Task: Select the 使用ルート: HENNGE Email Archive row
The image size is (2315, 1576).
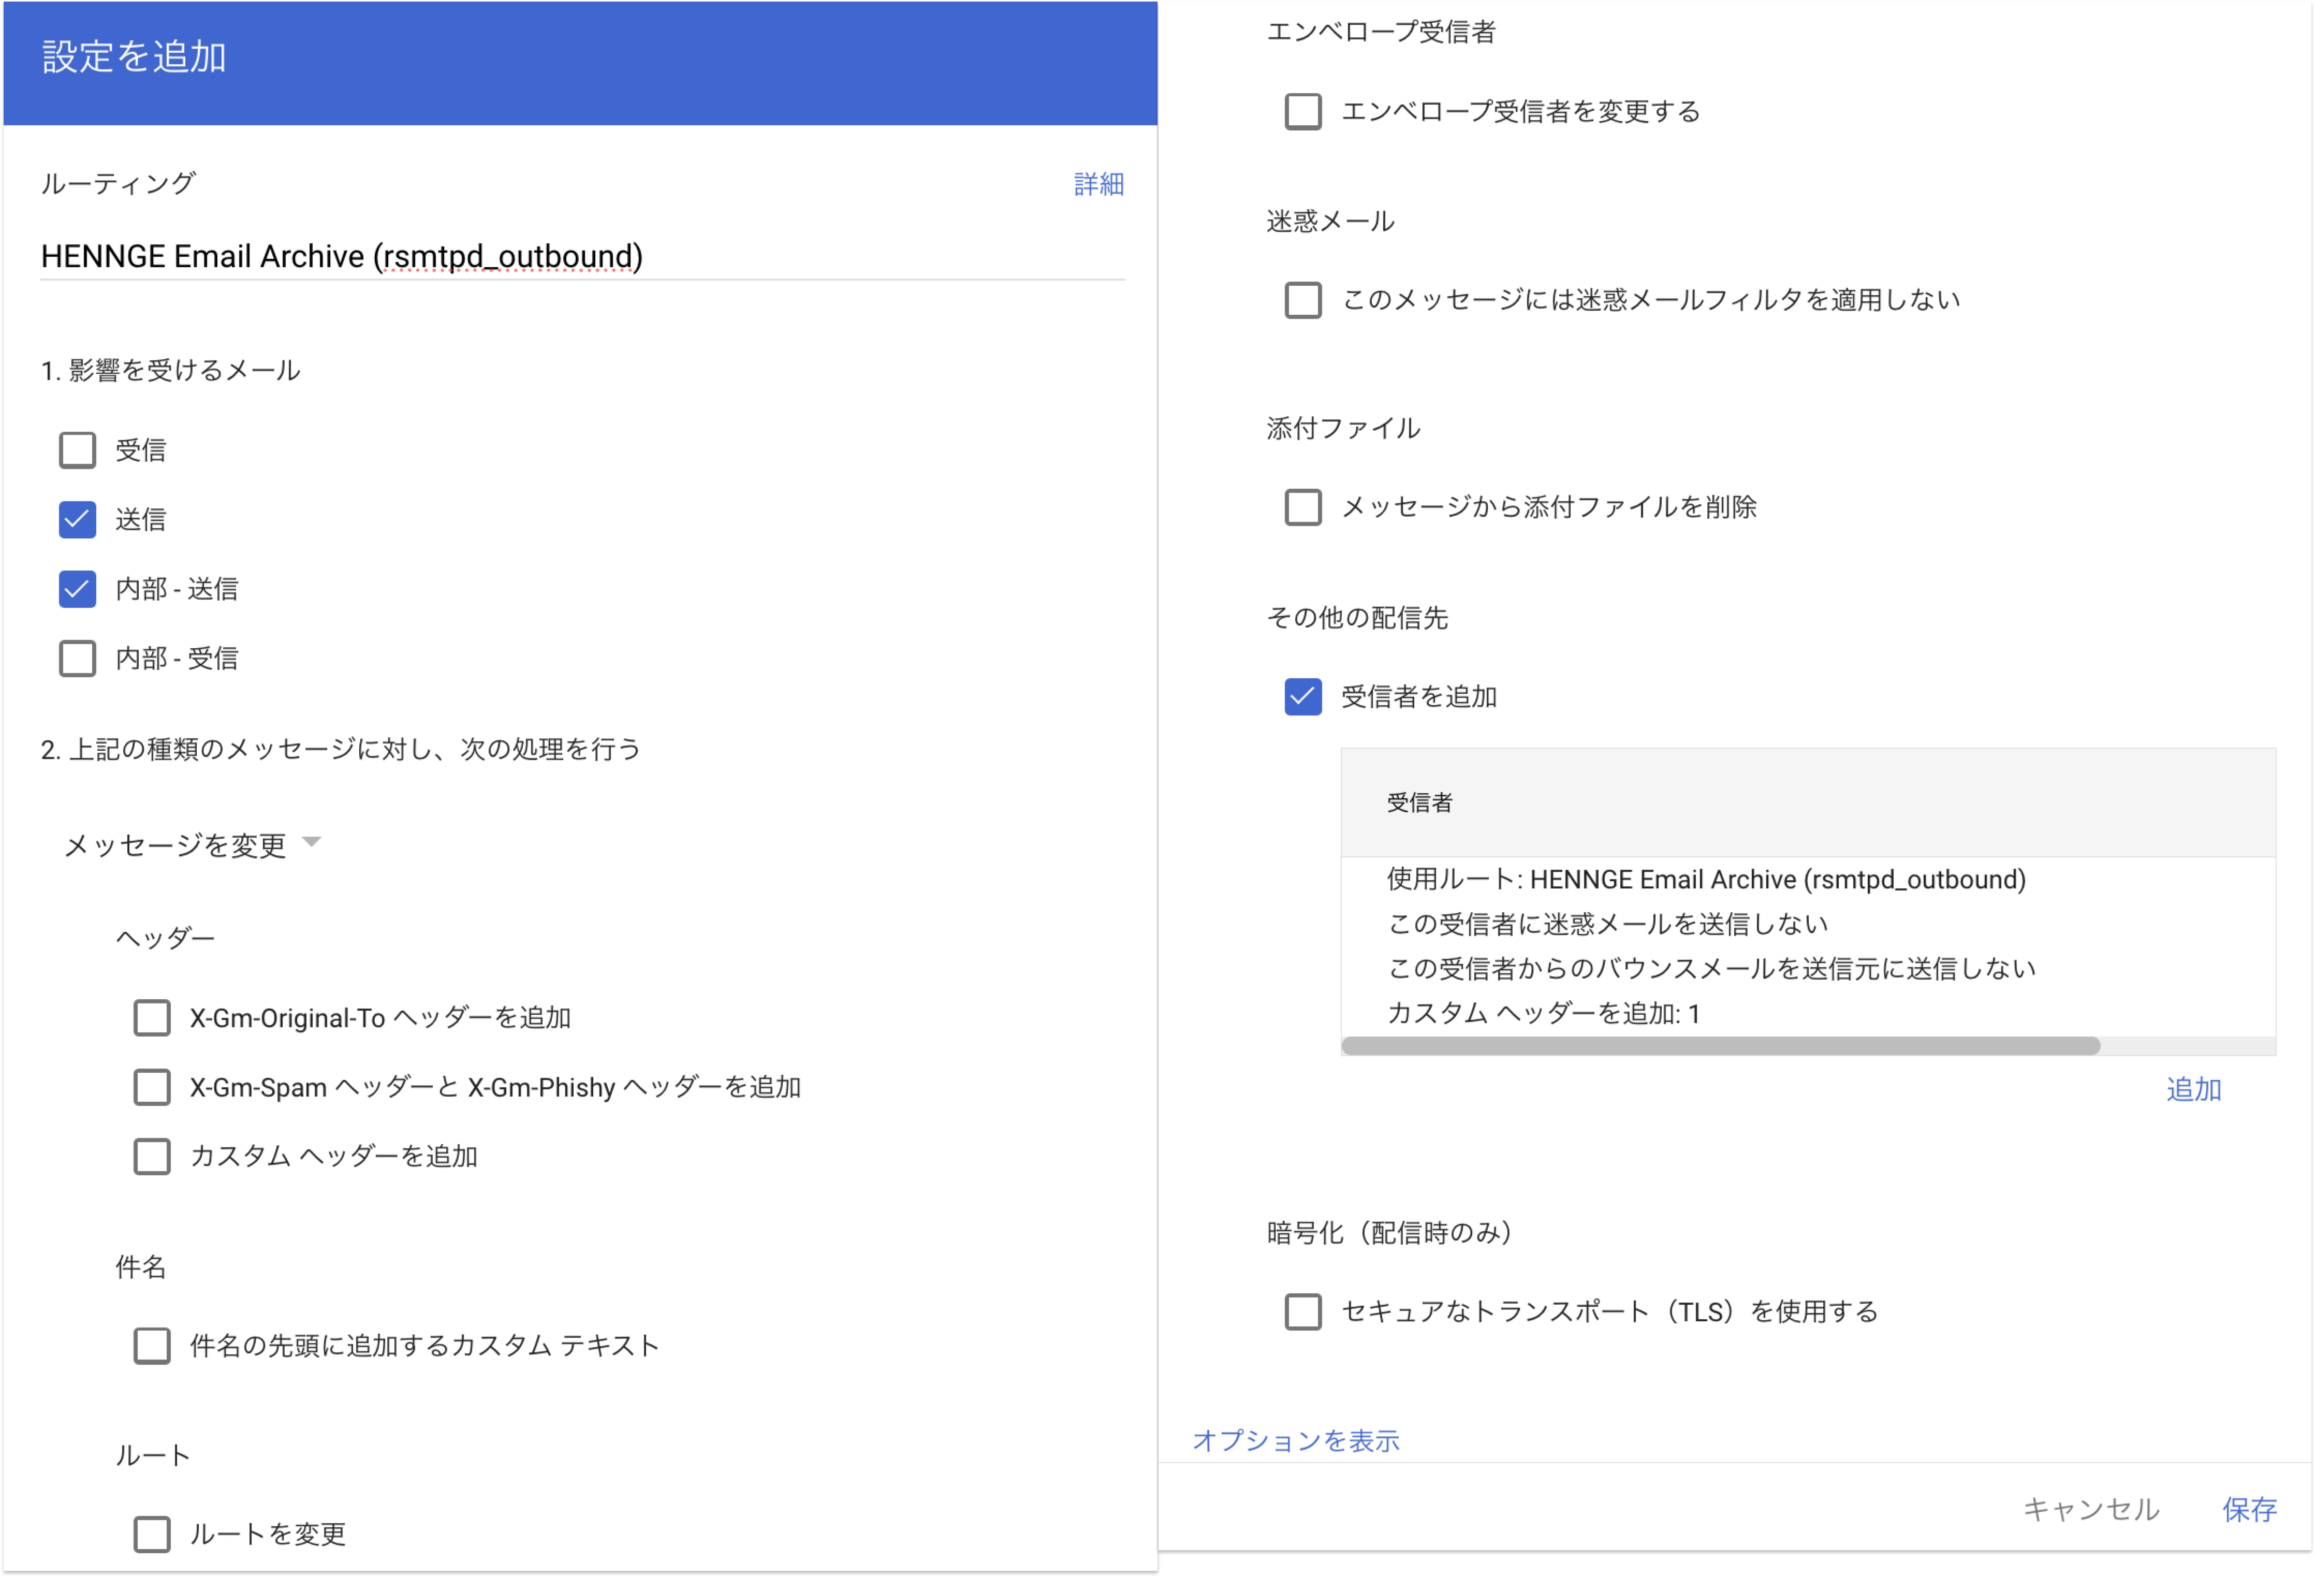Action: 1706,880
